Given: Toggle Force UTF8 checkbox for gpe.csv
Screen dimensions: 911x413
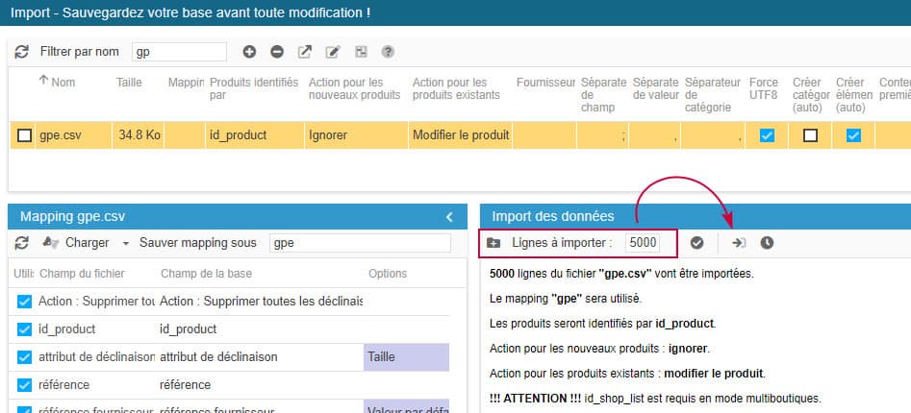Looking at the screenshot, I should [767, 135].
